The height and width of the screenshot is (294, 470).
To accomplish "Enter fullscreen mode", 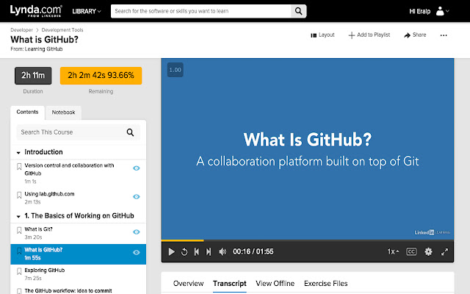I will [x=444, y=251].
